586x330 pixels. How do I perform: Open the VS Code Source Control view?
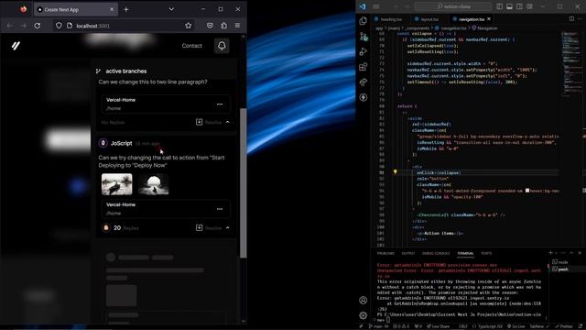point(363,37)
